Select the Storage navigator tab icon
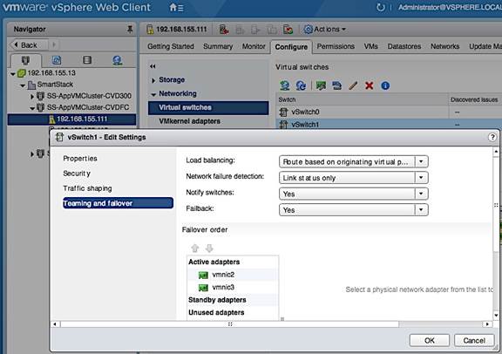This screenshot has height=354, width=502. coord(87,60)
